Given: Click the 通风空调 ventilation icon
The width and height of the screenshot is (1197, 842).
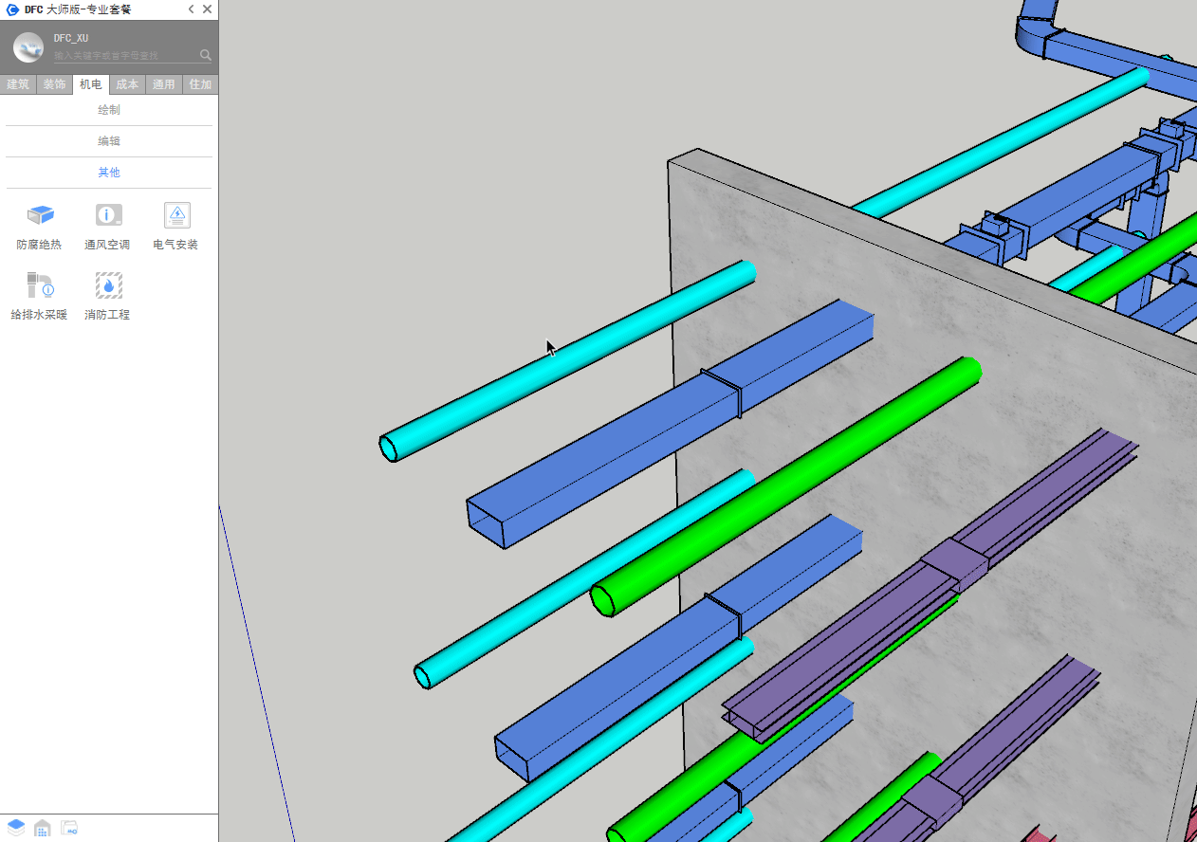Looking at the screenshot, I should tap(108, 216).
